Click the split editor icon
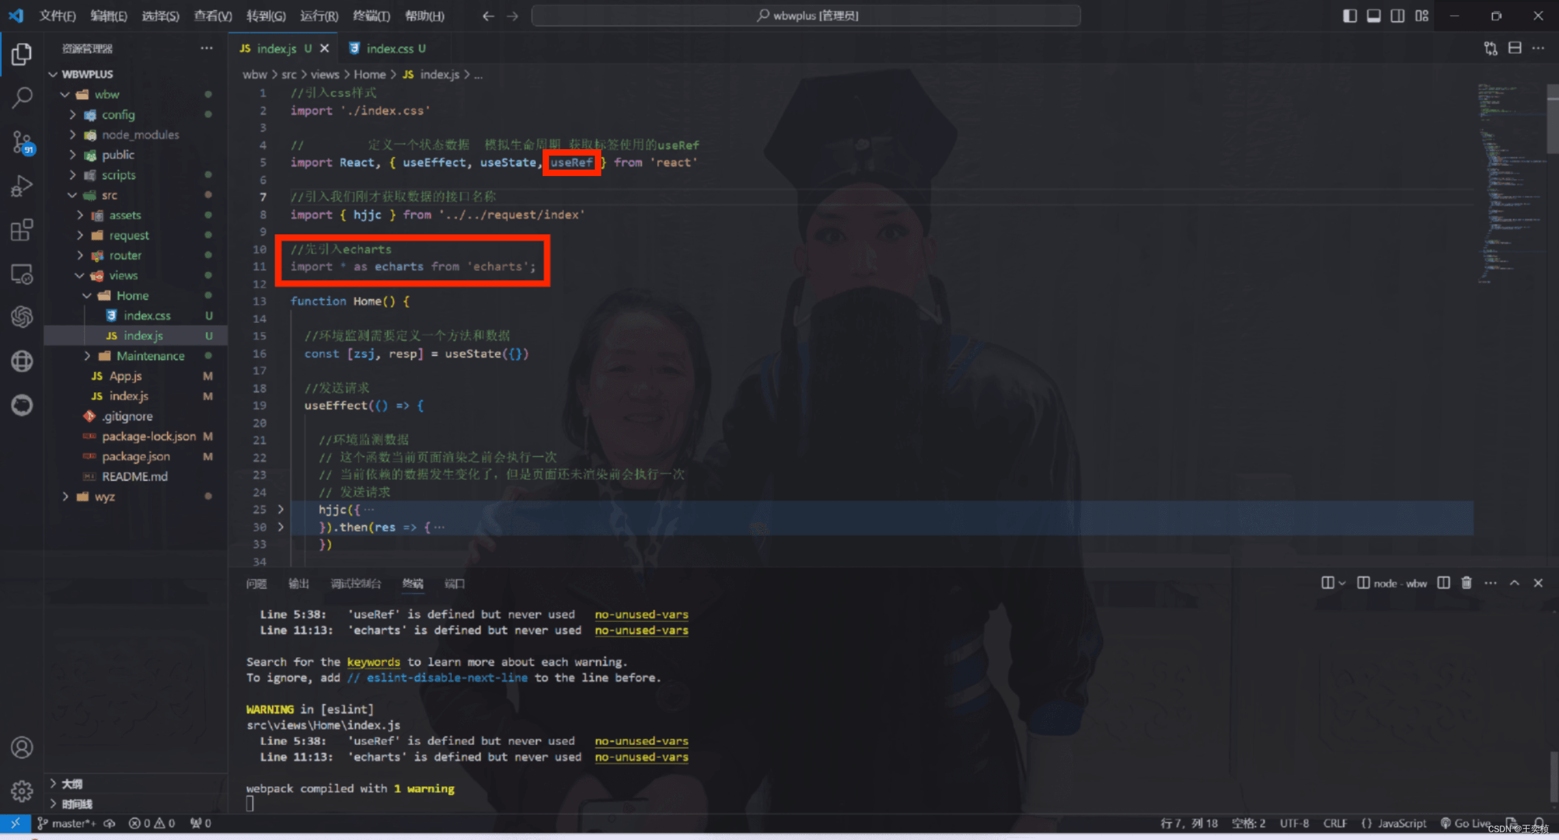The image size is (1559, 840). [x=1515, y=48]
